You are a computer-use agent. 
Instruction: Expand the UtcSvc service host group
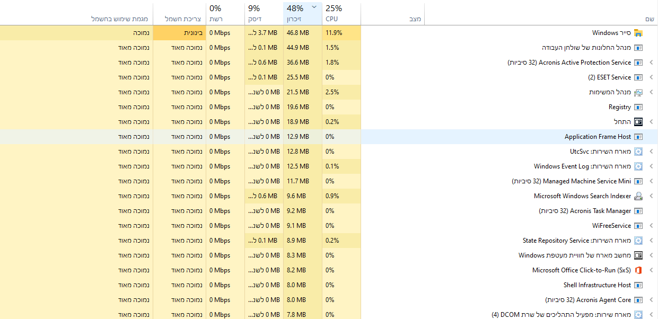(x=652, y=152)
